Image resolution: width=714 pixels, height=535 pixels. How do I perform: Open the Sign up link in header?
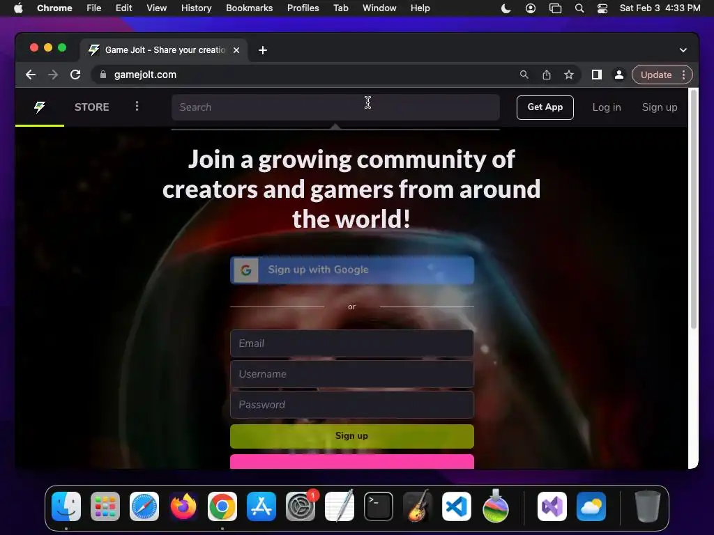660,107
